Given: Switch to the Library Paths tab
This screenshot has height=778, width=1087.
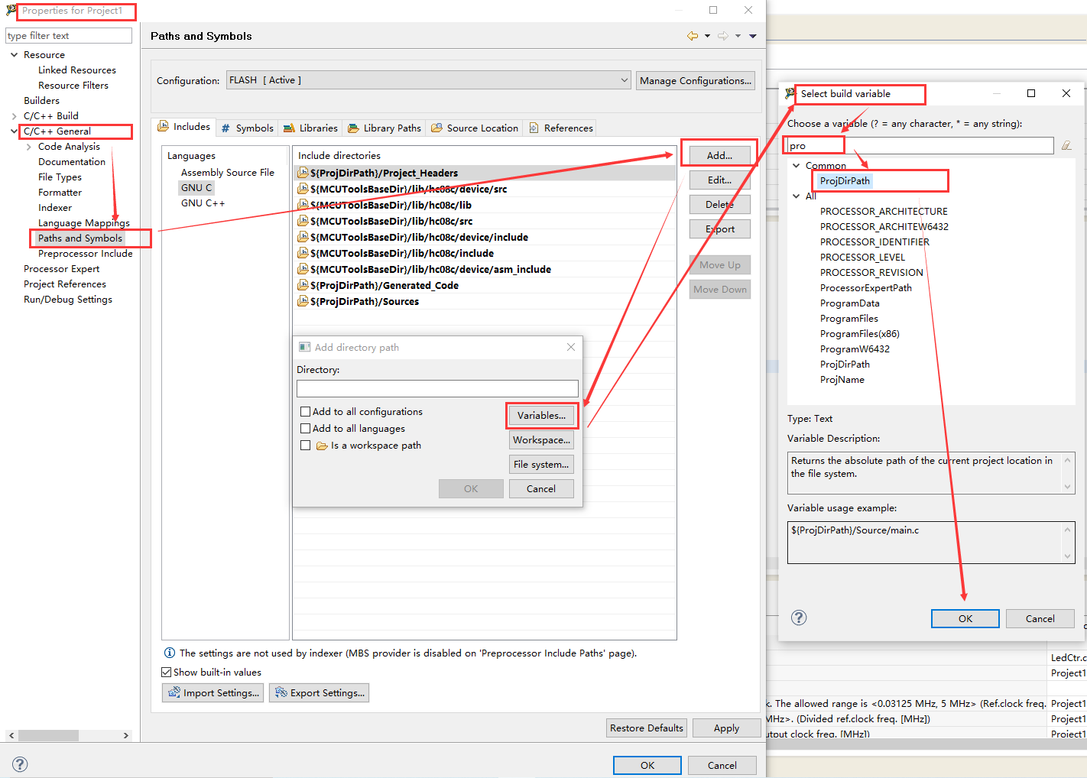Looking at the screenshot, I should [x=385, y=128].
